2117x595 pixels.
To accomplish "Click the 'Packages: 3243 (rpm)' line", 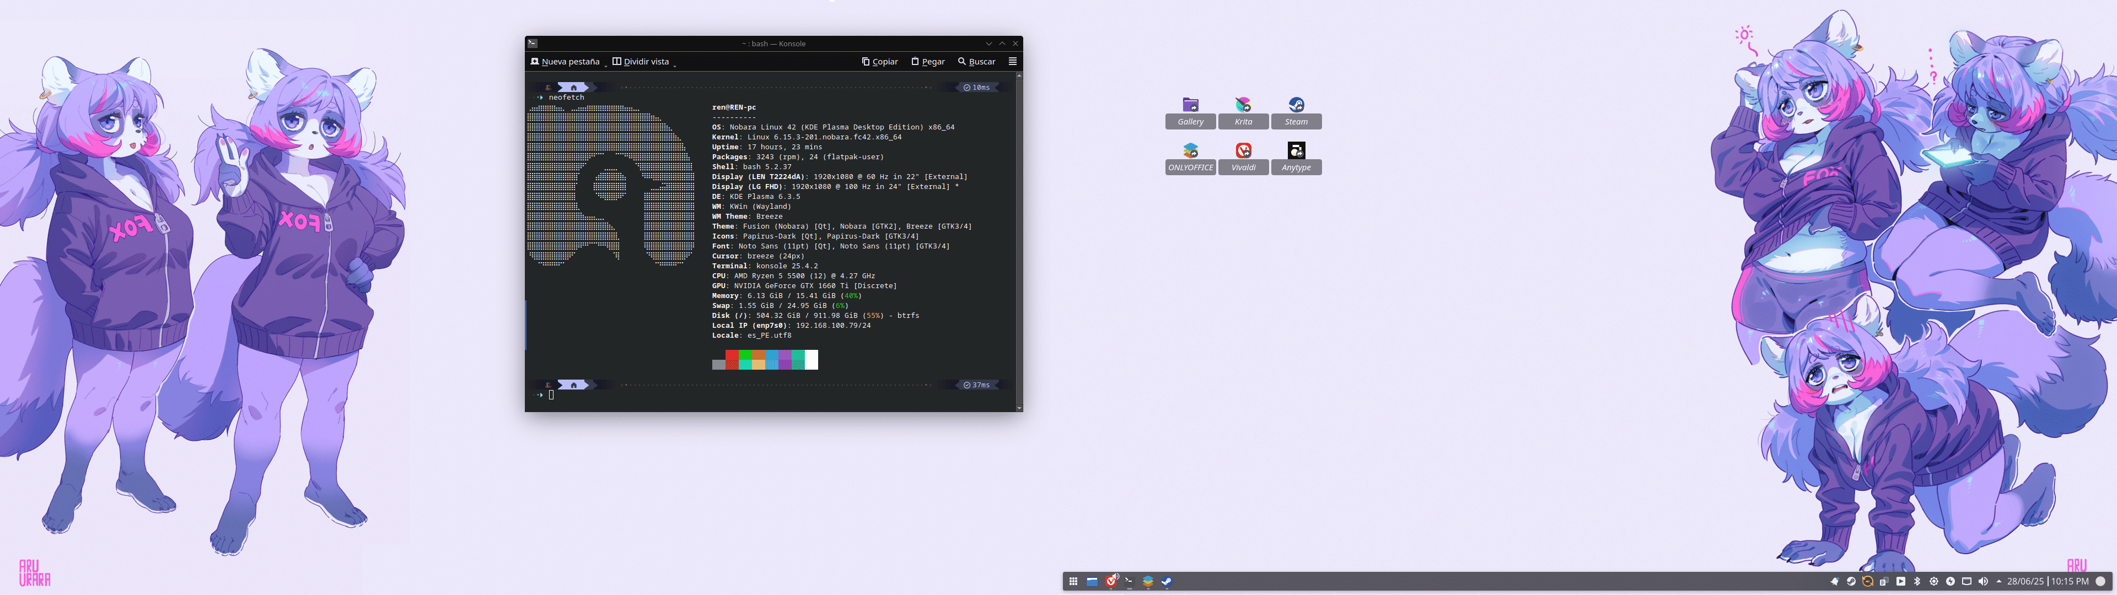I will click(797, 157).
